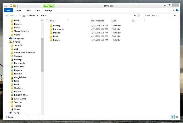Open Customize Quick Access Toolbar dropdown
Screen dimensions: 183x123
18,6
